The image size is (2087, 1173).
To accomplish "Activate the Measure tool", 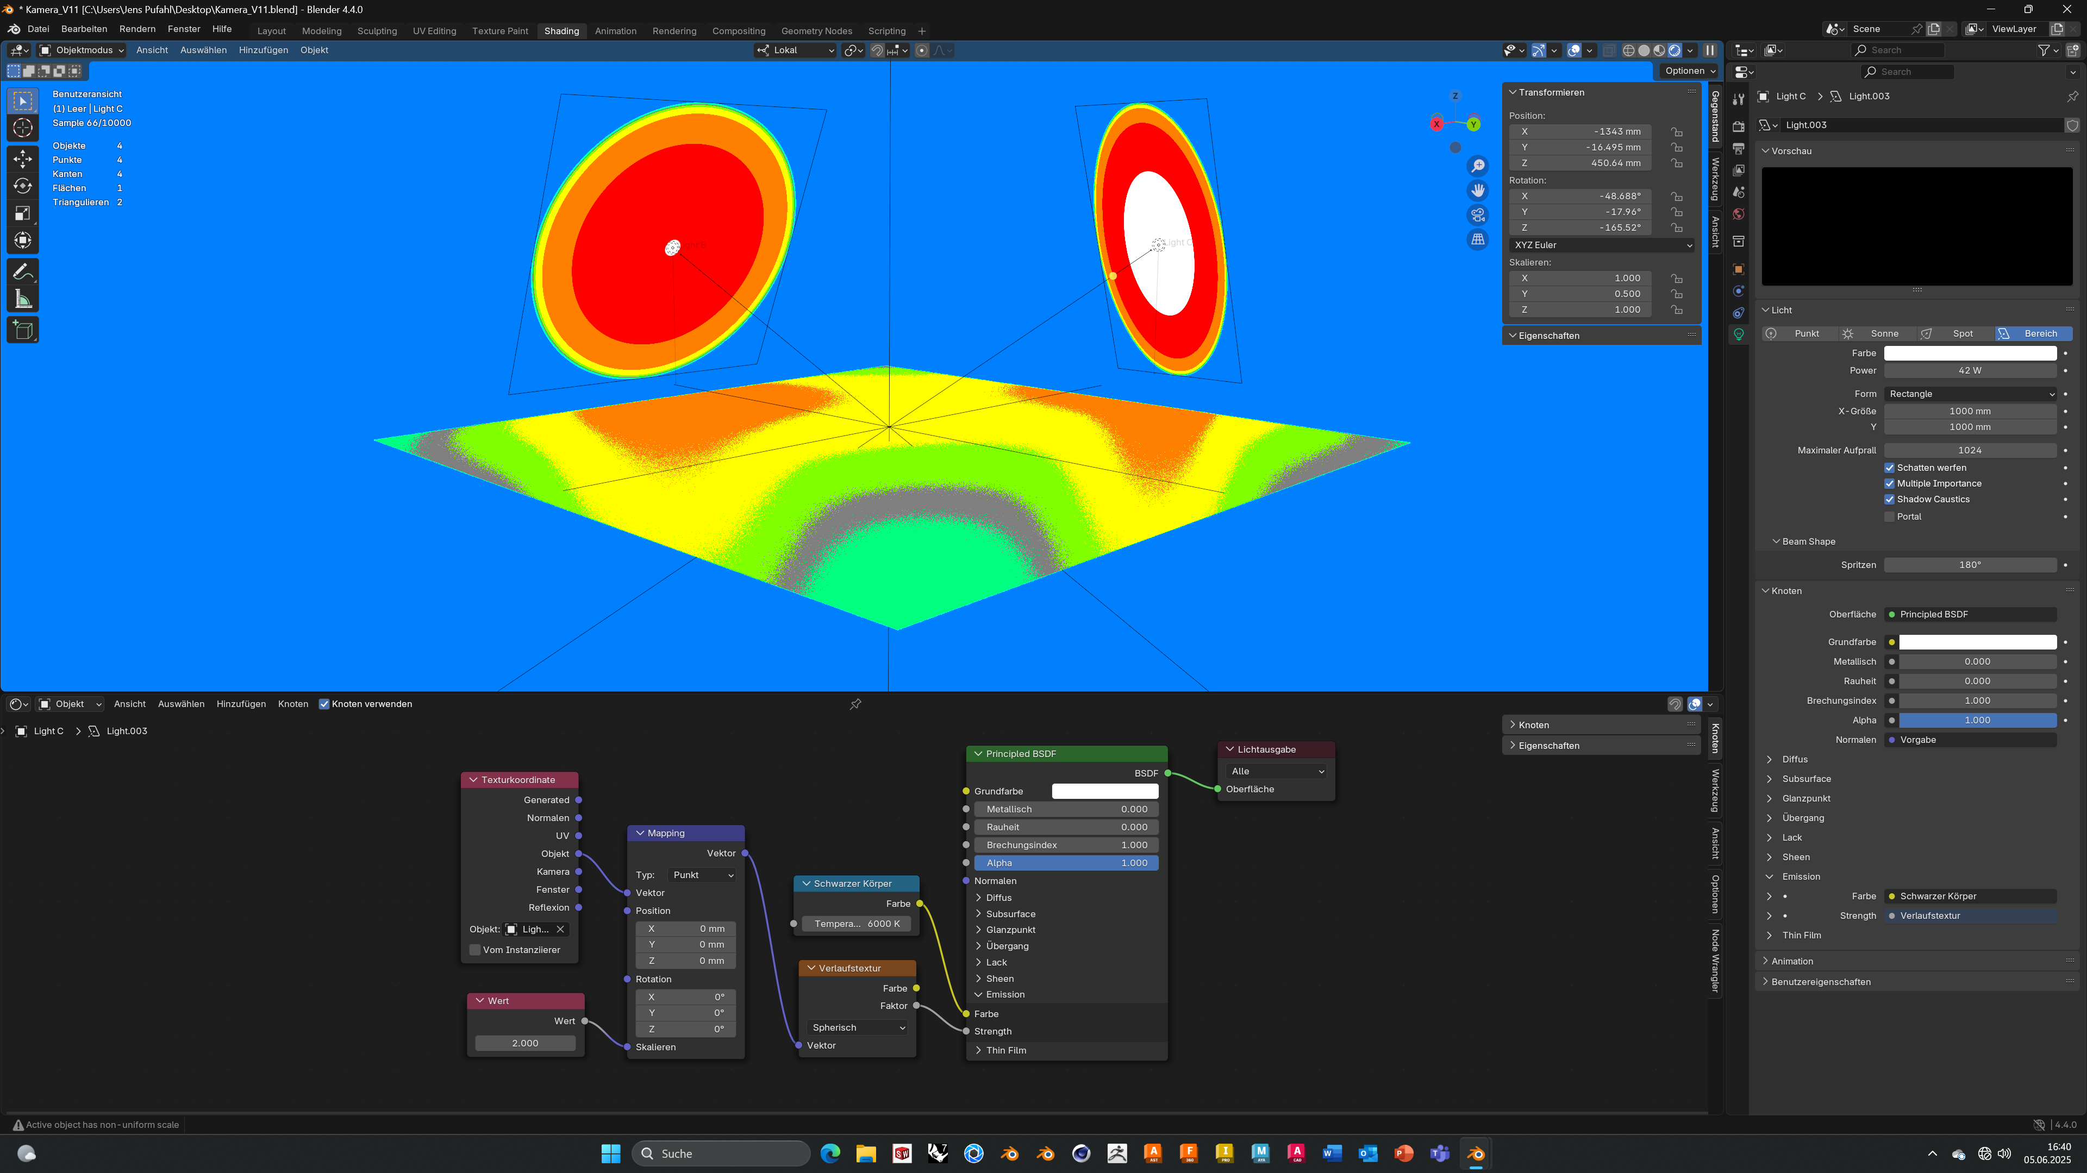I will point(23,300).
